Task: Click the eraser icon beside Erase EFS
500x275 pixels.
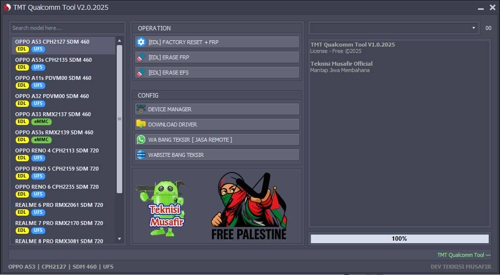Action: point(141,73)
